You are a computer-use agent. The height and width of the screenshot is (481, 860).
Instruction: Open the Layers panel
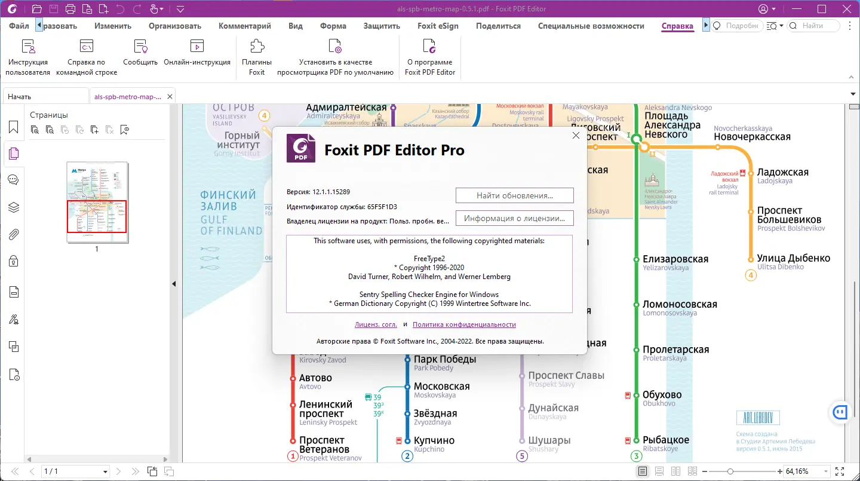(x=14, y=207)
